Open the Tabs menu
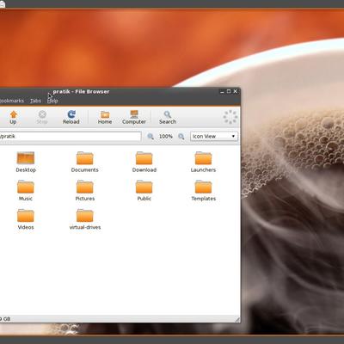Viewport: 344px width, 344px height. point(35,101)
